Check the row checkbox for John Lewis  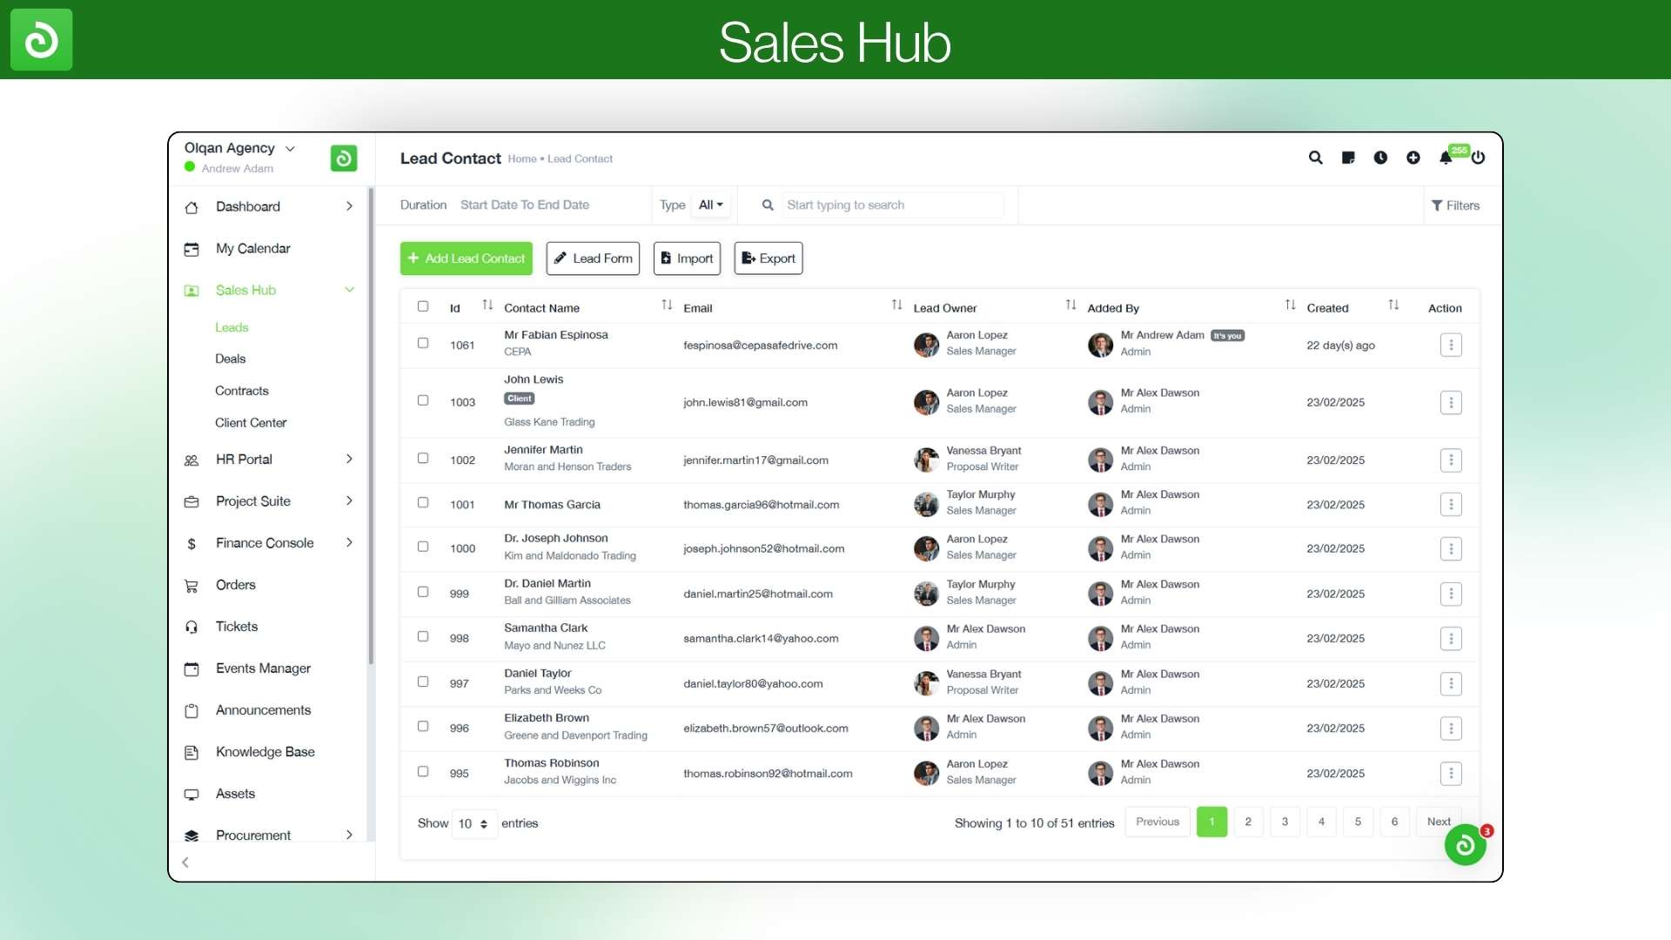(423, 400)
